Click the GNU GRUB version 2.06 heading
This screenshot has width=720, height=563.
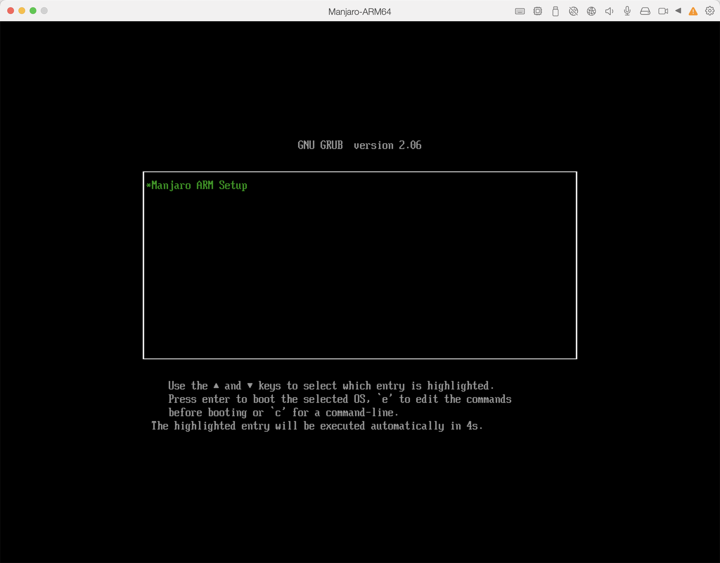point(359,145)
